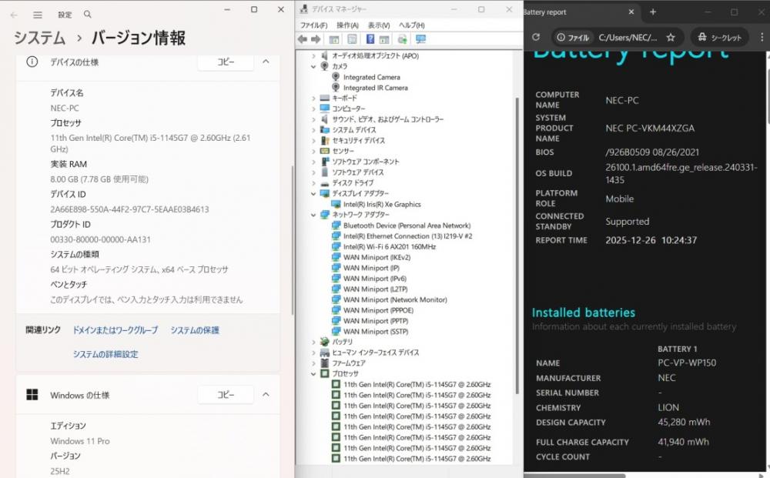This screenshot has height=478, width=770.
Task: Click the Settings search magnifier icon
Action: coord(88,14)
